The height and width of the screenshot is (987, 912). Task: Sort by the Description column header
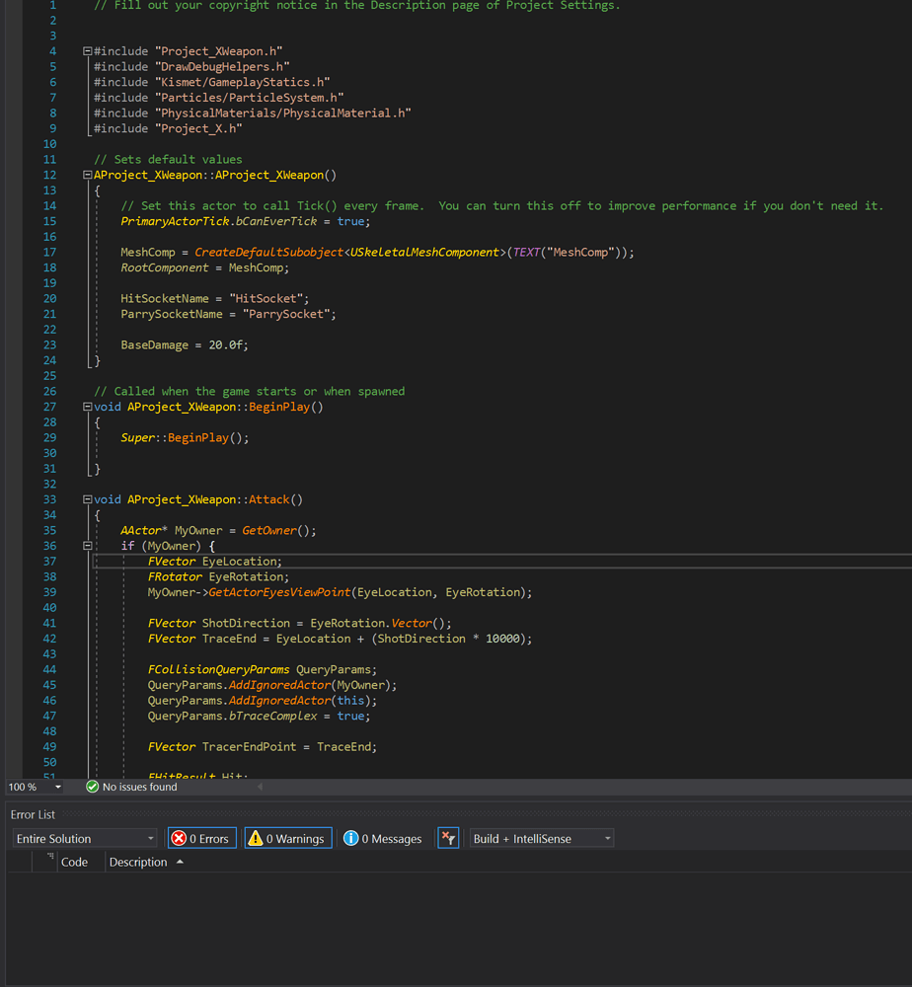138,862
